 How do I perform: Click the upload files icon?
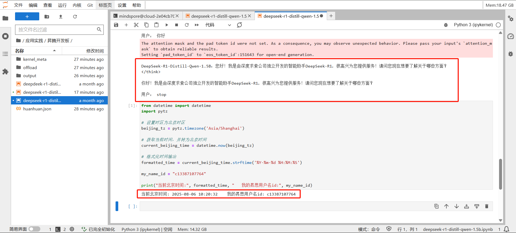61,17
